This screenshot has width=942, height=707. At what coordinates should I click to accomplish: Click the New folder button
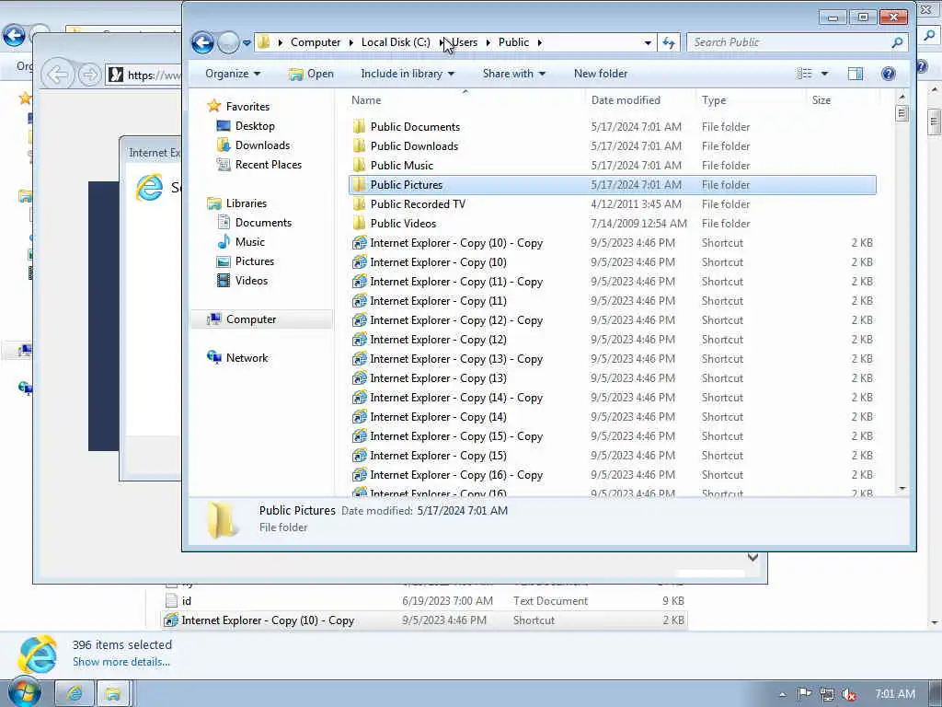click(x=600, y=74)
